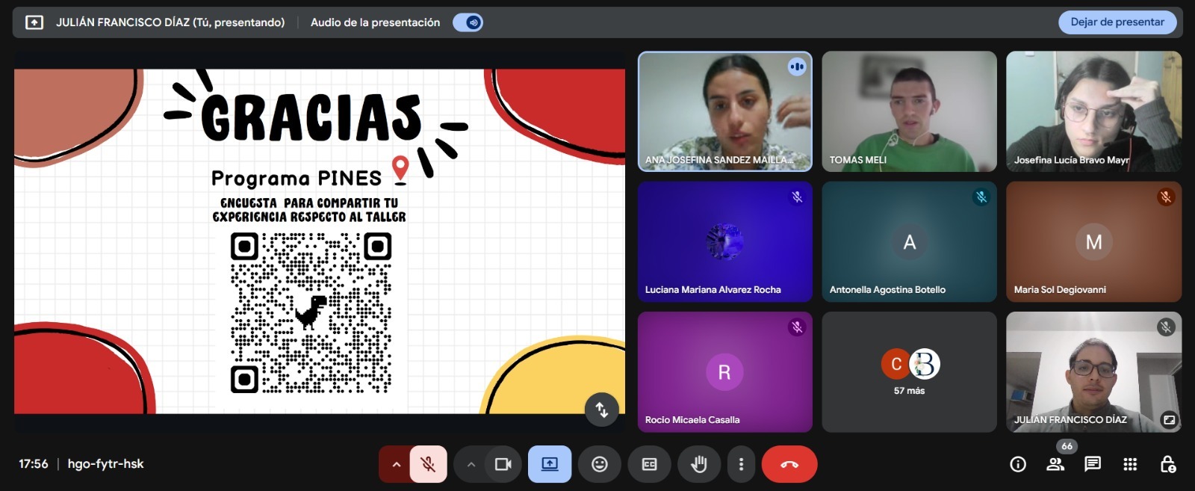Raise your hand in the meeting
The image size is (1195, 491).
[x=699, y=464]
